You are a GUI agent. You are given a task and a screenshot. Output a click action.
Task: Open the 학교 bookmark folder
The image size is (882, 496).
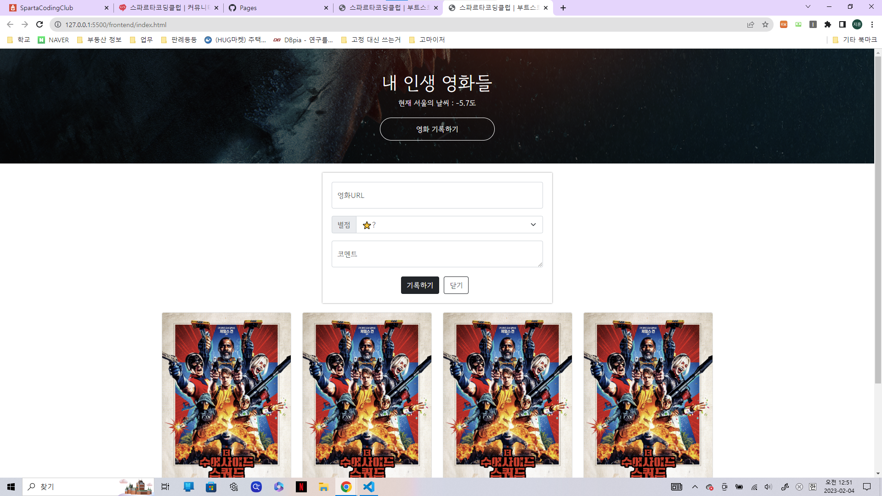tap(19, 40)
